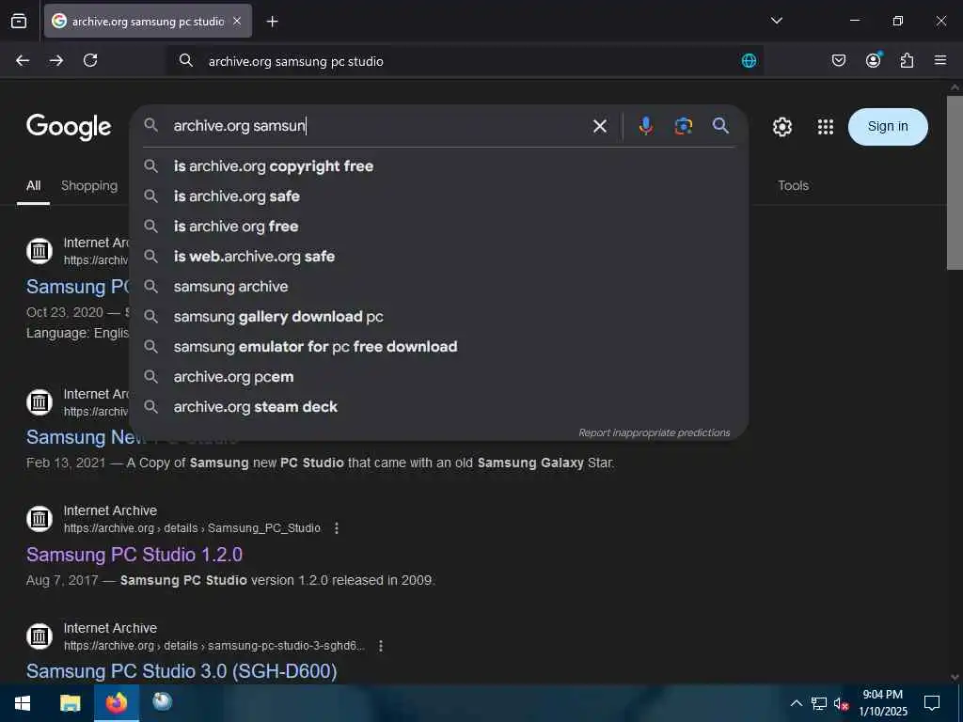Show hidden system tray icons
The height and width of the screenshot is (722, 963).
point(796,703)
